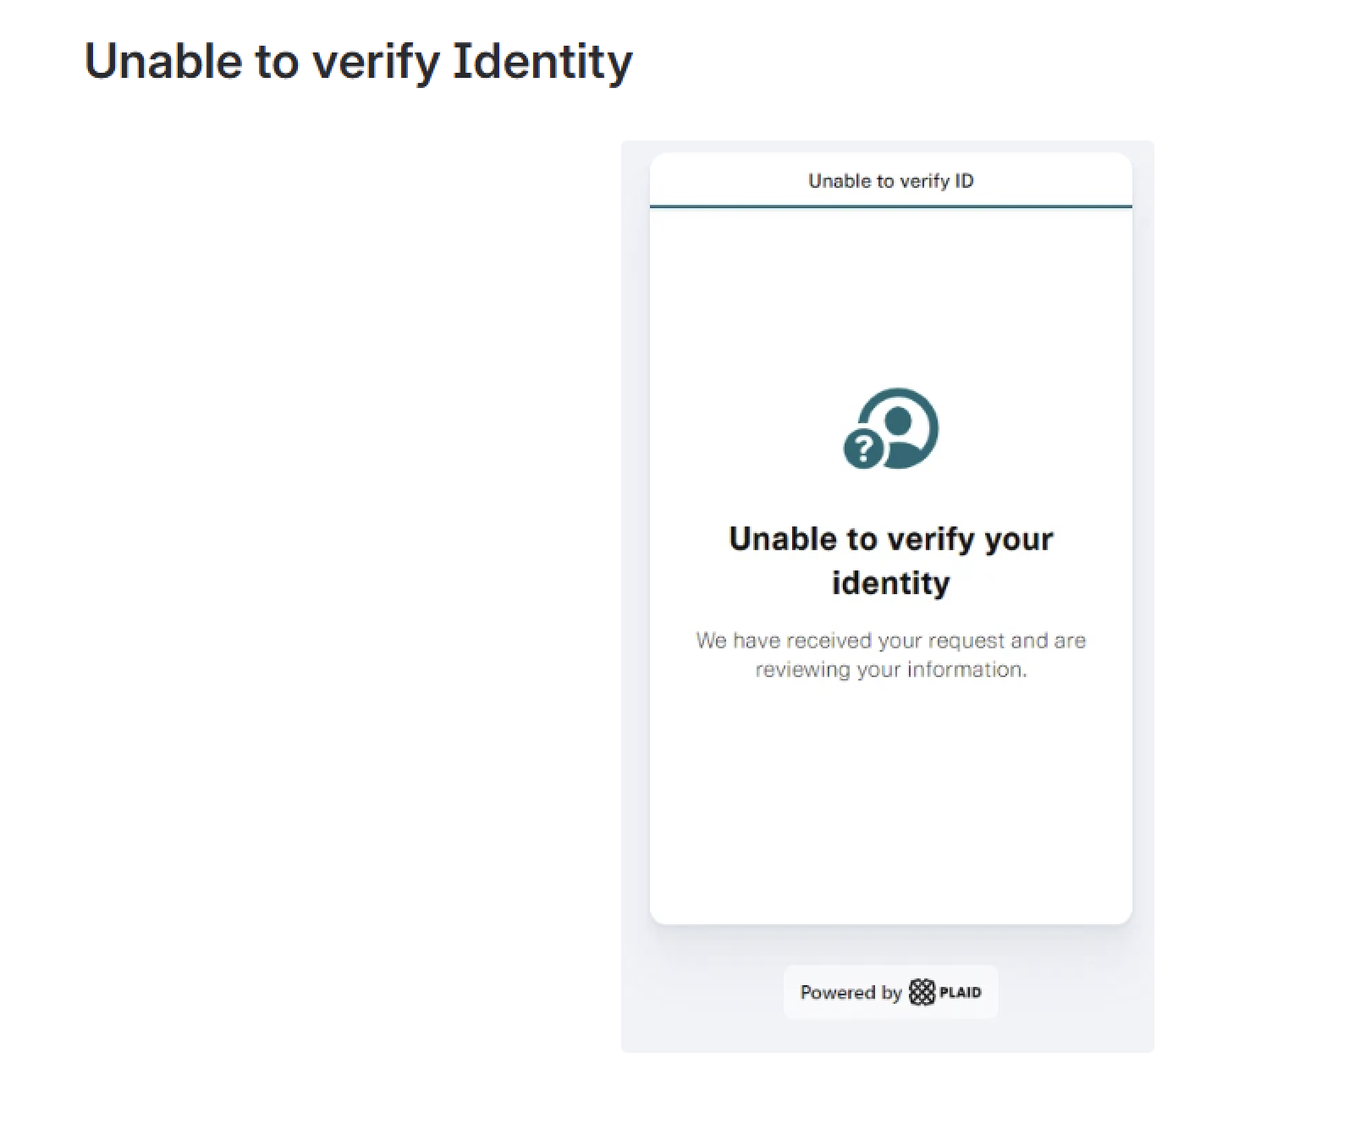Click the teal progress line under header
Viewport: 1371px width, 1124px height.
(x=890, y=206)
